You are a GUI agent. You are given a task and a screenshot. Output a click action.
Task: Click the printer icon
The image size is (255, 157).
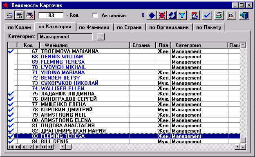pyautogui.click(x=219, y=15)
